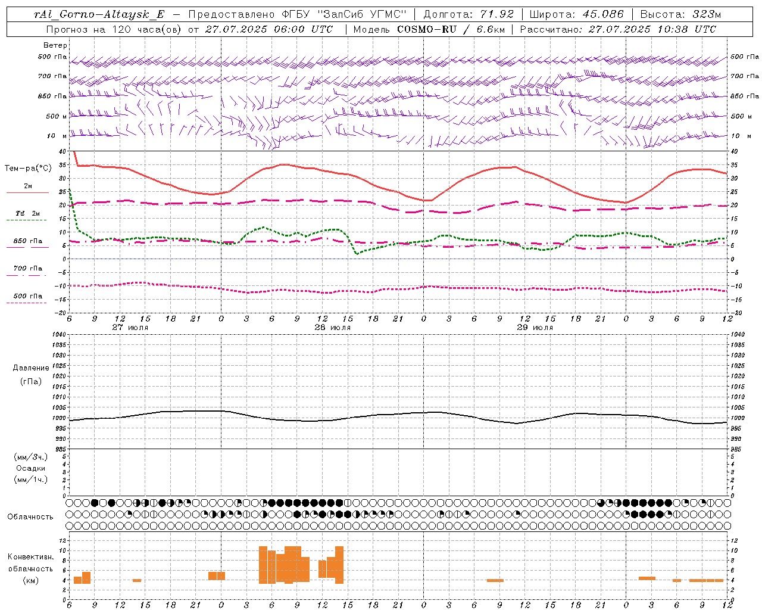Click the 2м temperature legend line sample
The image size is (762, 610).
click(x=27, y=193)
